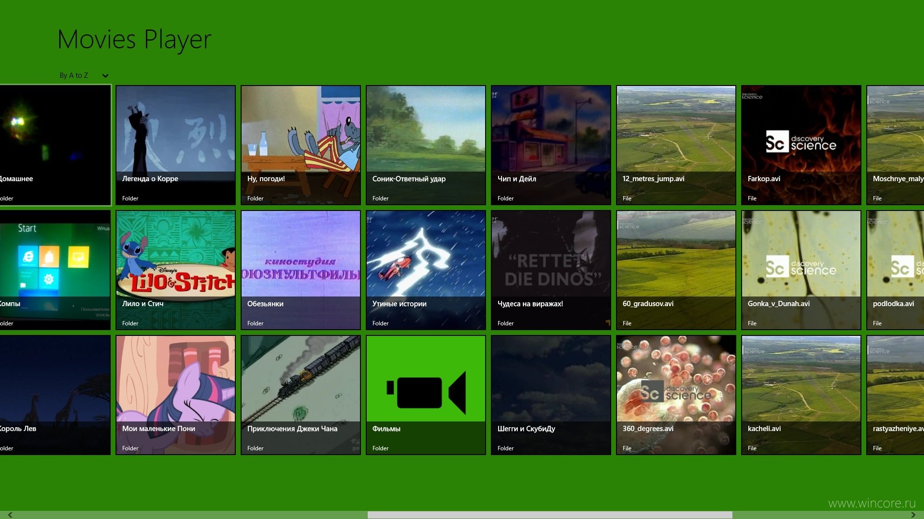Viewport: 924px width, 519px height.
Task: Open the Шегги и СкубиДу folder
Action: (x=551, y=395)
